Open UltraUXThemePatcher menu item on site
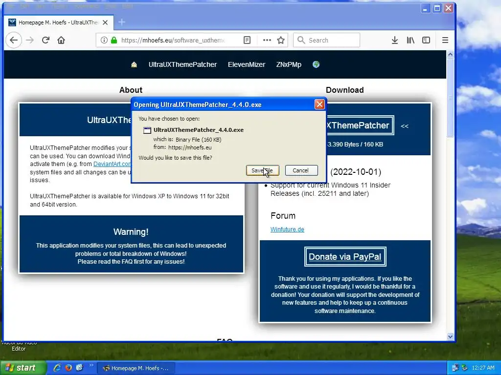Viewport: 501px width, 375px height. coord(182,65)
